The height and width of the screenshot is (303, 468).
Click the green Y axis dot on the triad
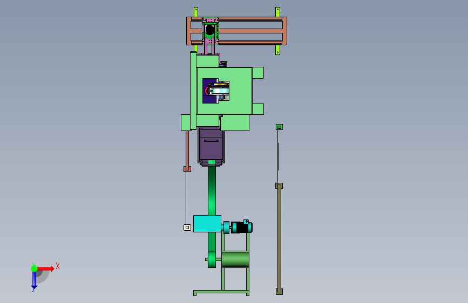pyautogui.click(x=34, y=268)
